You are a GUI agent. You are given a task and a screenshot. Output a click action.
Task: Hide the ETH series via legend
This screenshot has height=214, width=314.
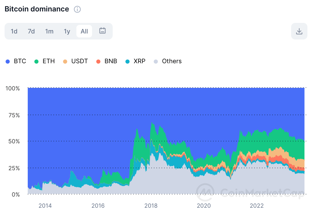(x=45, y=61)
